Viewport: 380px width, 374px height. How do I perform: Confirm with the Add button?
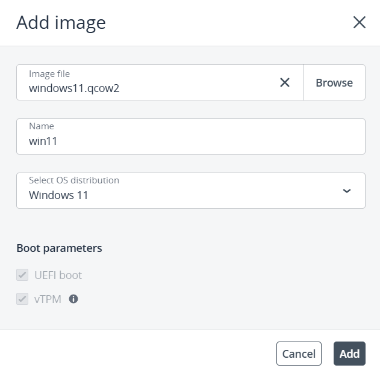coord(349,354)
